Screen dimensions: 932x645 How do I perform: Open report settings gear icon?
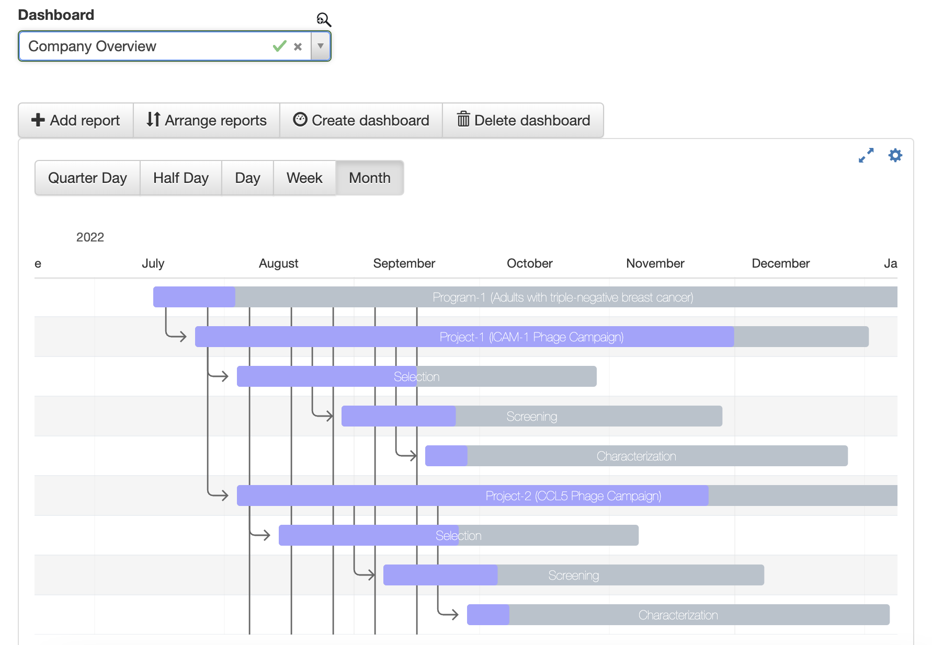pyautogui.click(x=895, y=155)
